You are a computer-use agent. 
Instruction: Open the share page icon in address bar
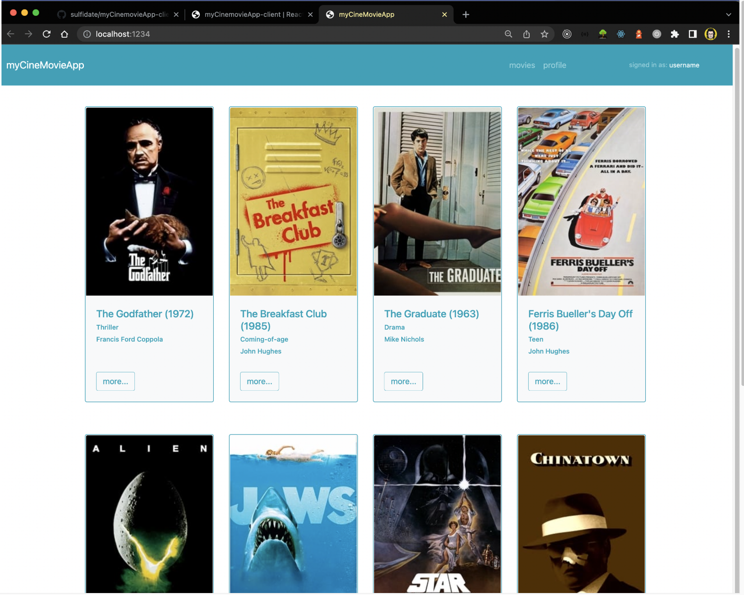coord(526,34)
